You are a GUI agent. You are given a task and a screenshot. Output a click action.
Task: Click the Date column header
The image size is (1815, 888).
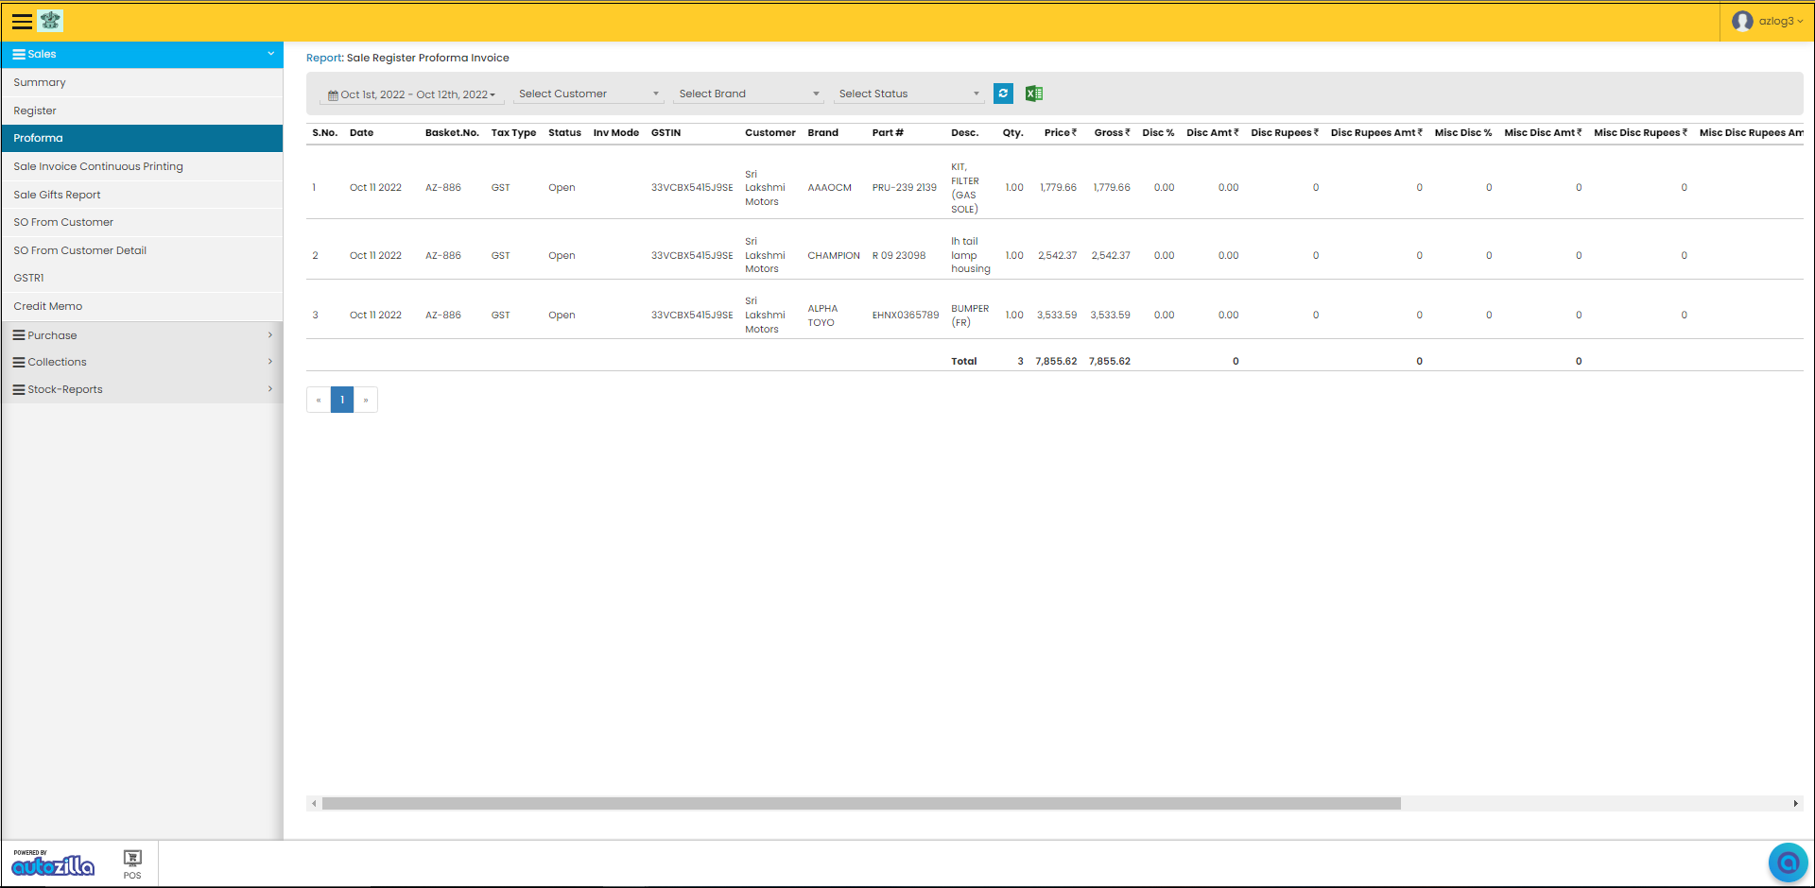tap(361, 133)
